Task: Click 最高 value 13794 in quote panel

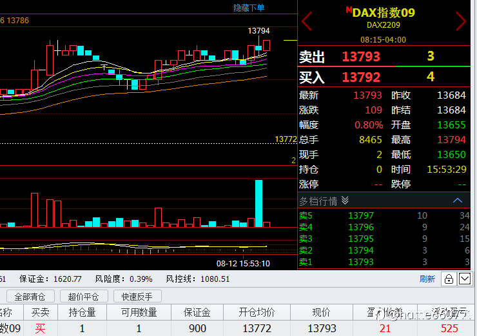Action: click(x=451, y=140)
